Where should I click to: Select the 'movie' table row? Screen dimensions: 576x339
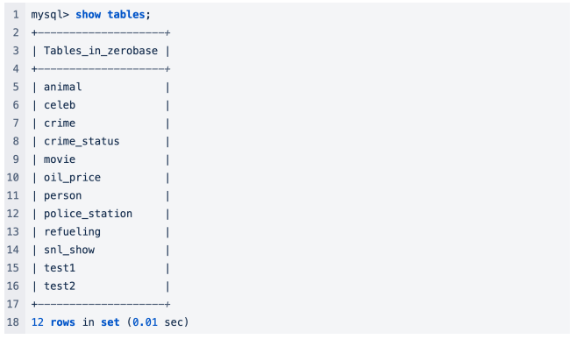(x=60, y=159)
